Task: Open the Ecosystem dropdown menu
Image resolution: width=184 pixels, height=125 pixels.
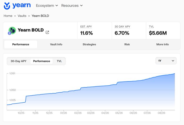Action: (x=47, y=5)
